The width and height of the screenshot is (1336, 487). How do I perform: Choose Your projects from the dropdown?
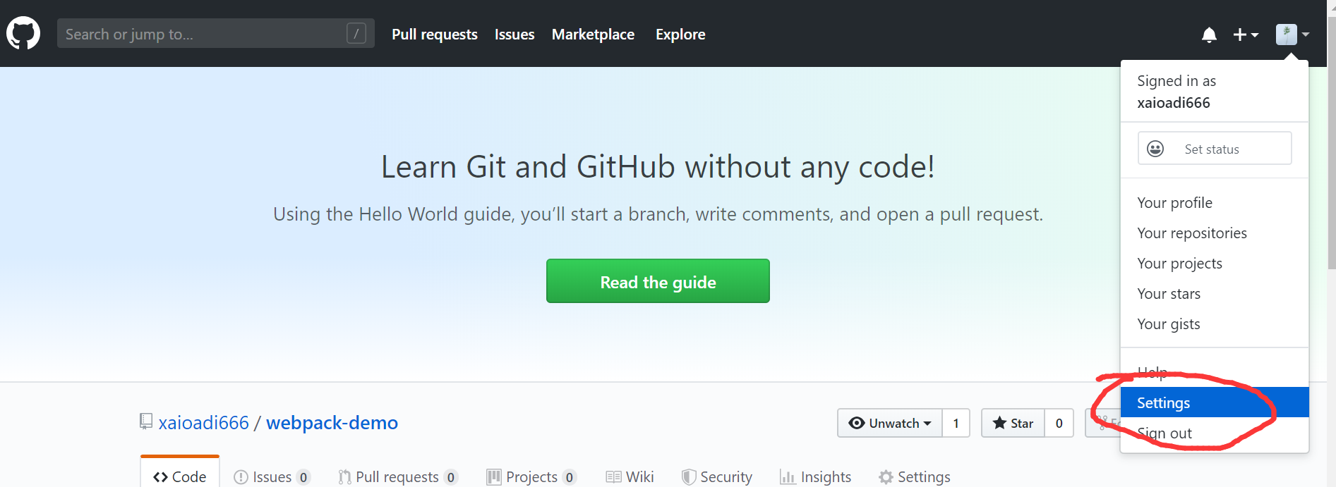tap(1214, 264)
